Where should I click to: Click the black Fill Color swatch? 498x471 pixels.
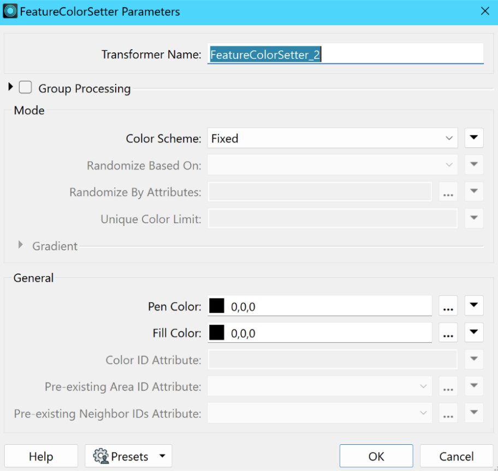tap(217, 333)
